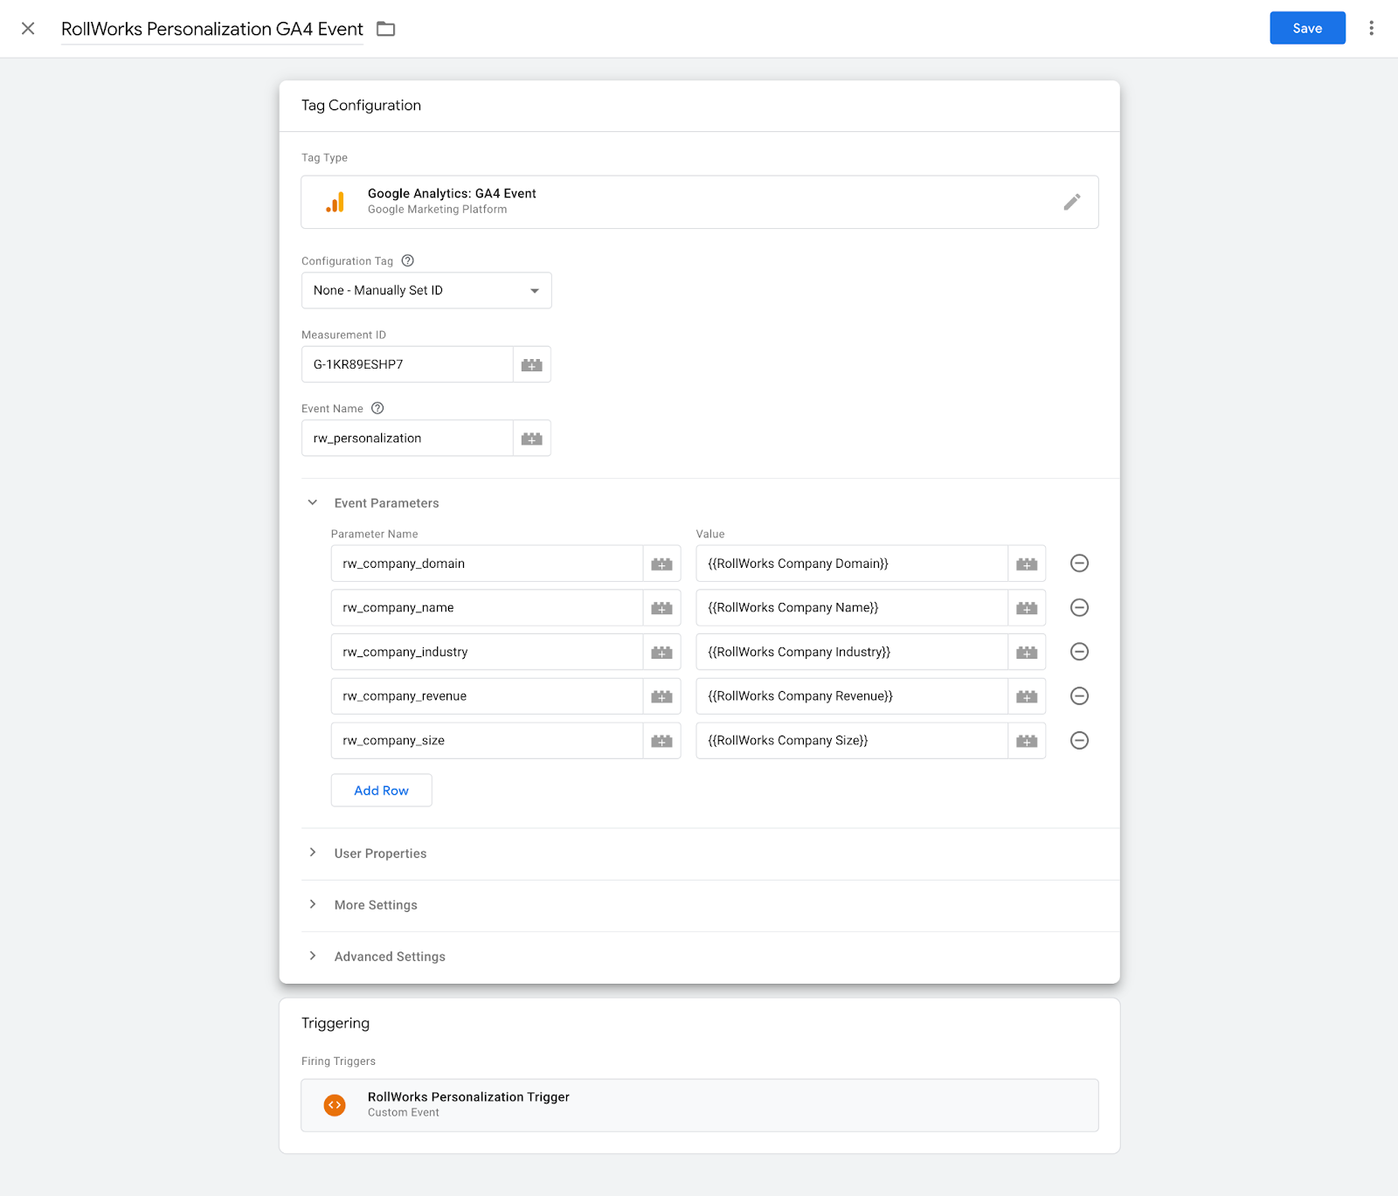Close the tag editor with the X icon
The image size is (1398, 1196).
pos(28,29)
